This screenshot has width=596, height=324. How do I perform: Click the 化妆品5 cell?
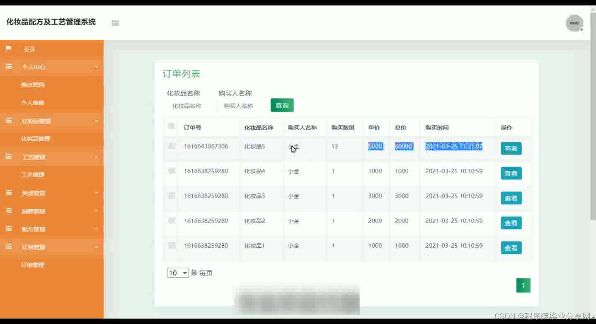pos(255,146)
